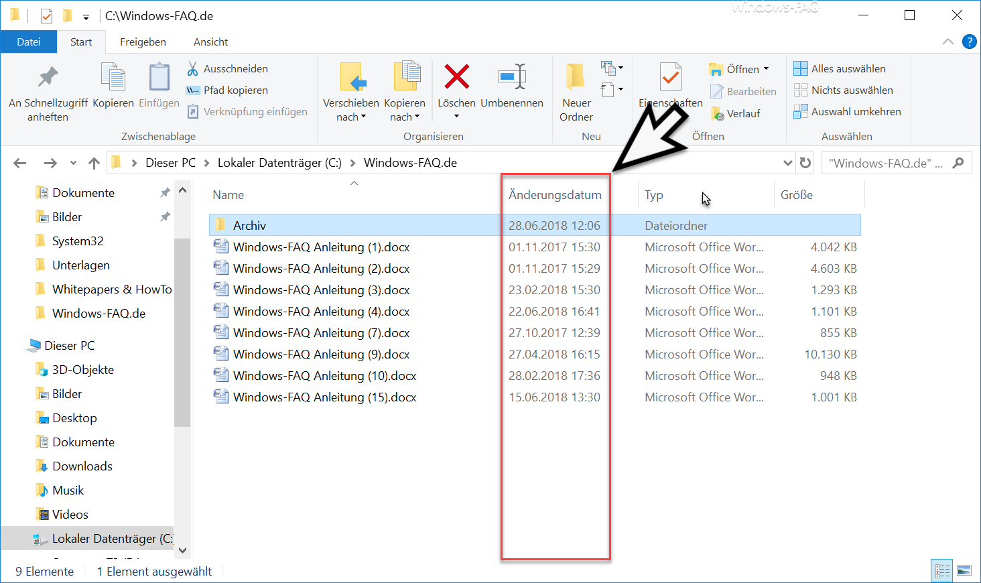This screenshot has height=583, width=981.
Task: Open System32 in navigation pane
Action: tap(78, 241)
